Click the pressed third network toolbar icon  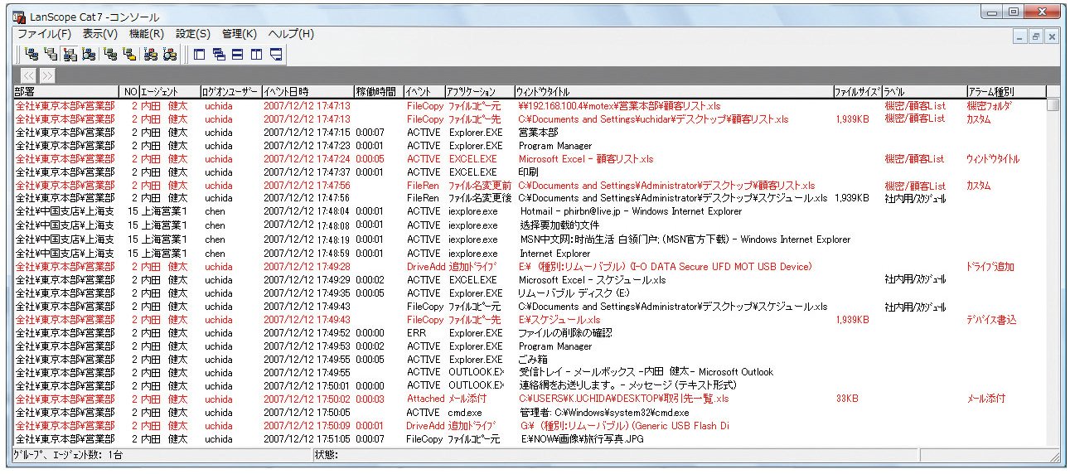point(70,55)
